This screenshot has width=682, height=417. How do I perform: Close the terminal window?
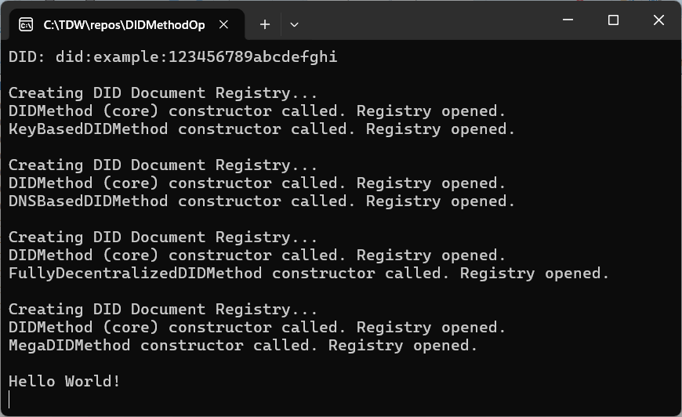pos(657,20)
